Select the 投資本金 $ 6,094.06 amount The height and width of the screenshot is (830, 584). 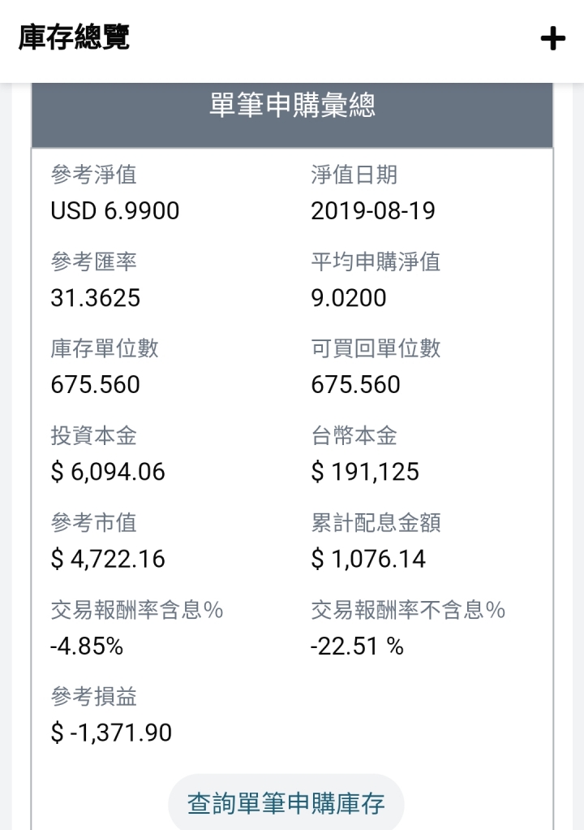tap(108, 472)
